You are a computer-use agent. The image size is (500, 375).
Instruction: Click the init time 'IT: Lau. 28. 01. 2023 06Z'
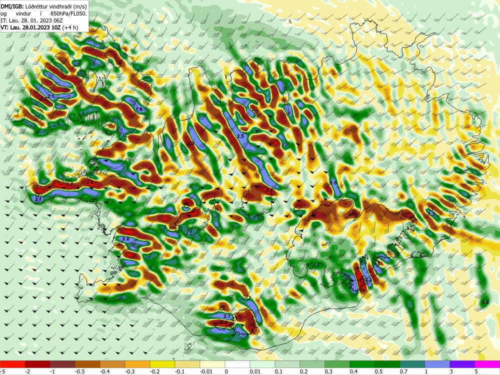click(31, 20)
